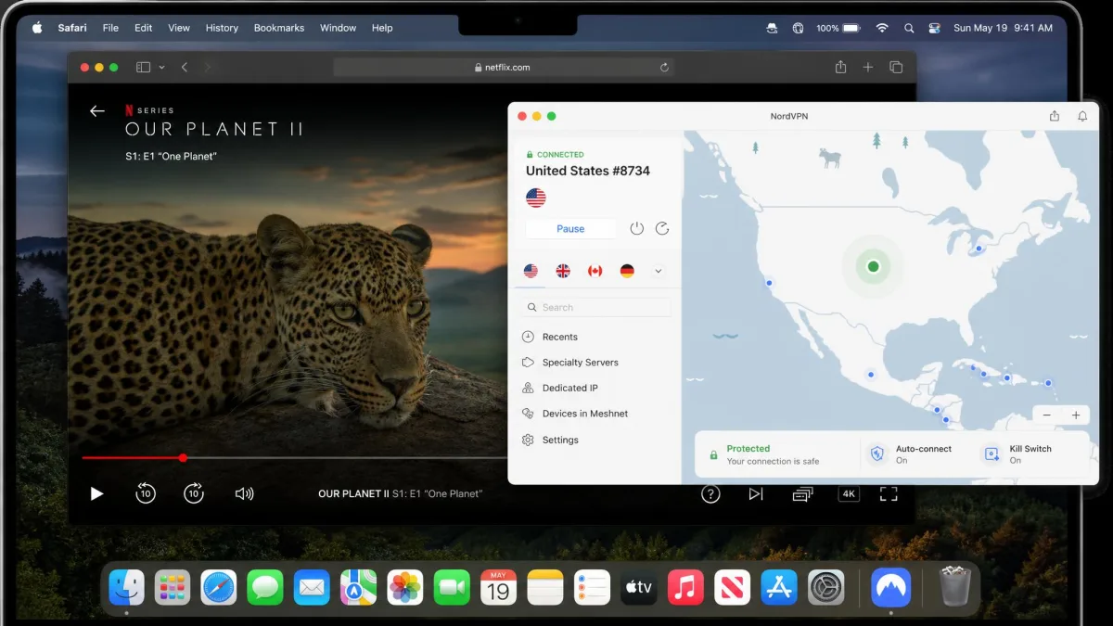This screenshot has width=1113, height=626.
Task: Reload the Netflix page in Safari
Action: pos(664,67)
